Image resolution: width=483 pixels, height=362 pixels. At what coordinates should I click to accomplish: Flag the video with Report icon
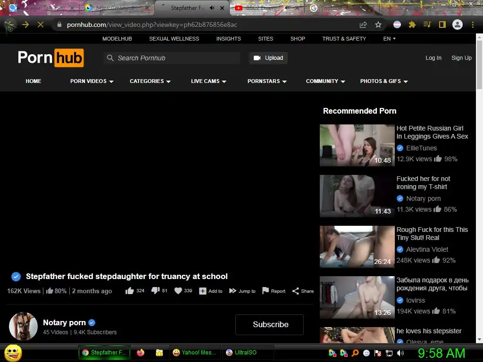[265, 291]
